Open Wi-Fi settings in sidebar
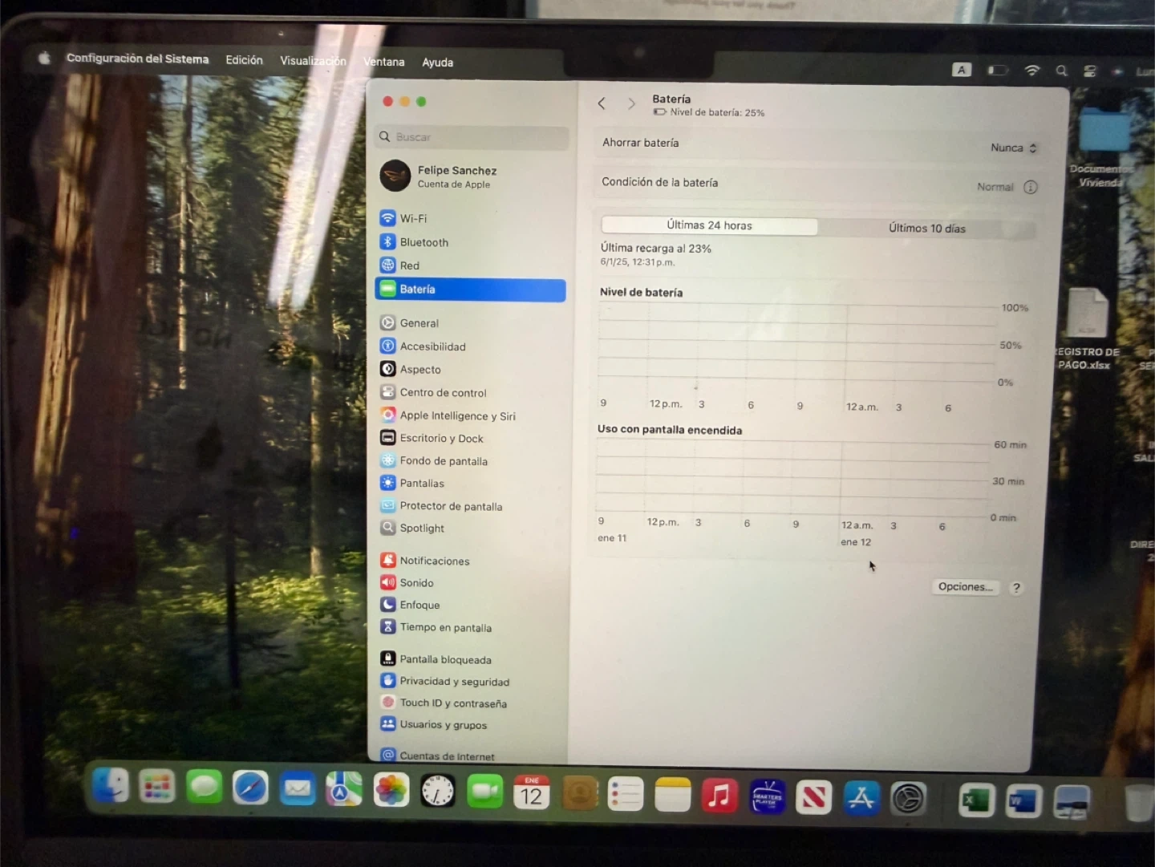 pyautogui.click(x=413, y=218)
